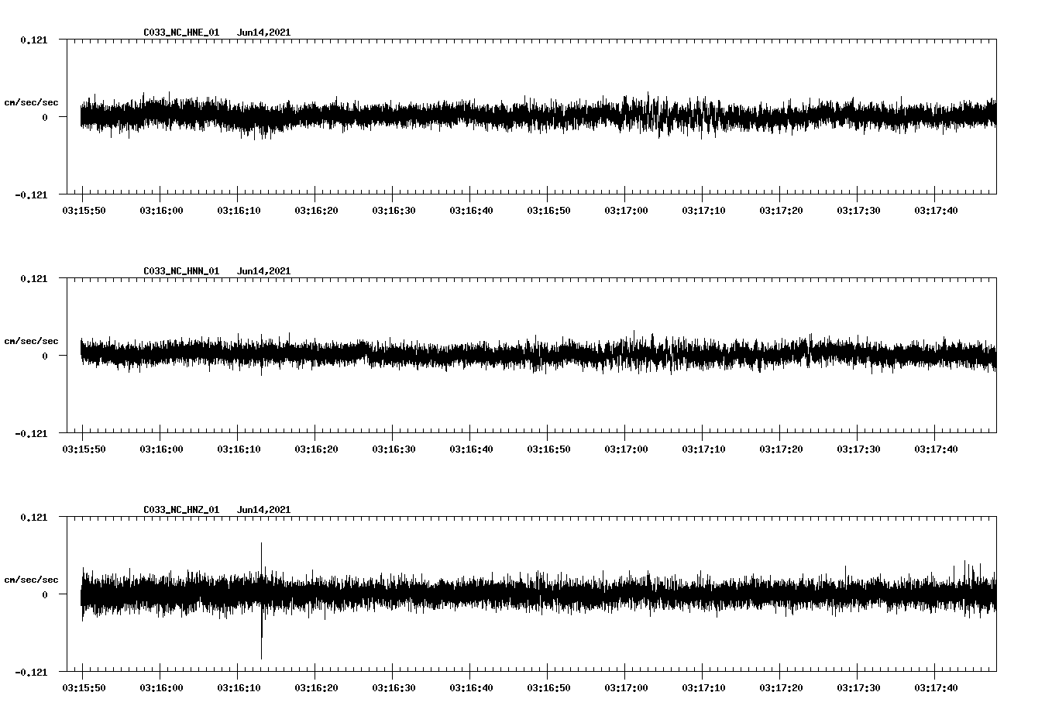The image size is (1052, 716).
Task: Click 03:16:40 time label under HNZ plot
Action: click(471, 687)
